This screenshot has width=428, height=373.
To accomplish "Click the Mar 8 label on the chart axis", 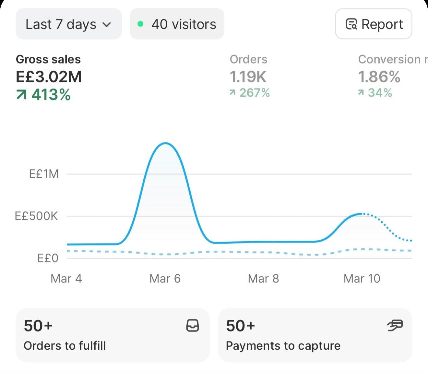I will [x=263, y=278].
